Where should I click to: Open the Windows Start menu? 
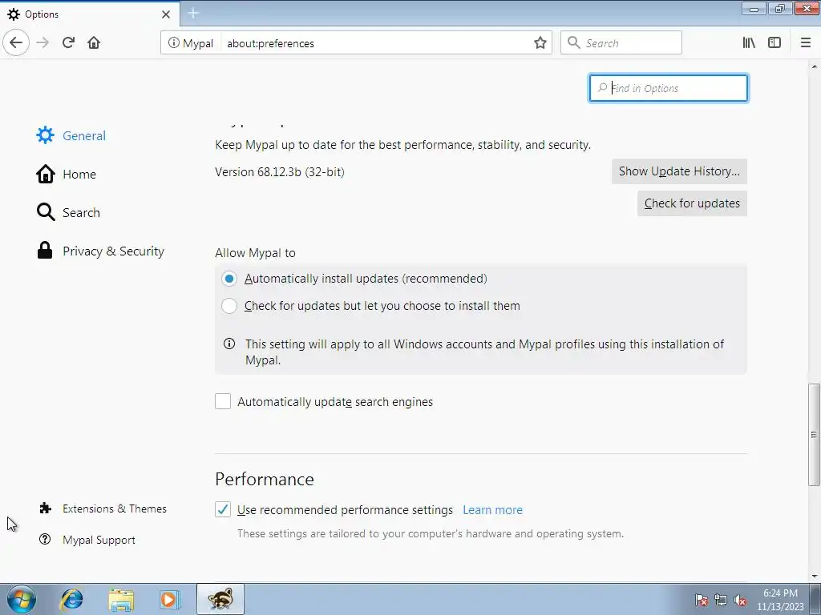[22, 599]
